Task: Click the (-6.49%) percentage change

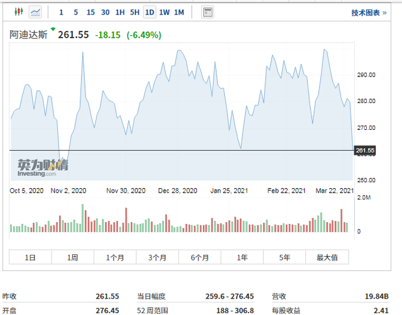Action: point(144,35)
